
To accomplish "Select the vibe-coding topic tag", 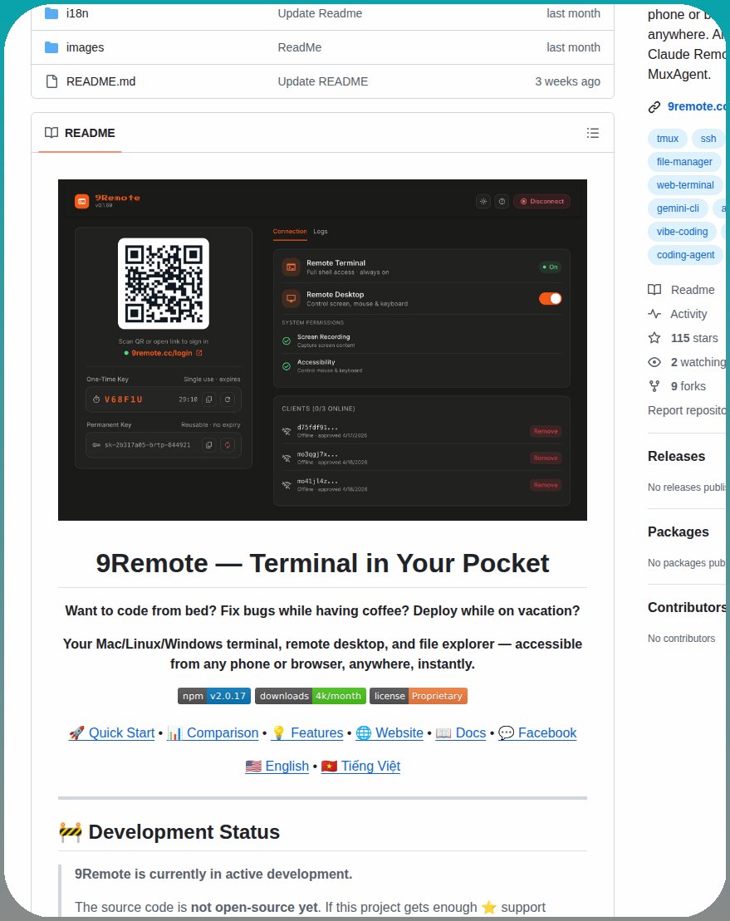I will (682, 232).
